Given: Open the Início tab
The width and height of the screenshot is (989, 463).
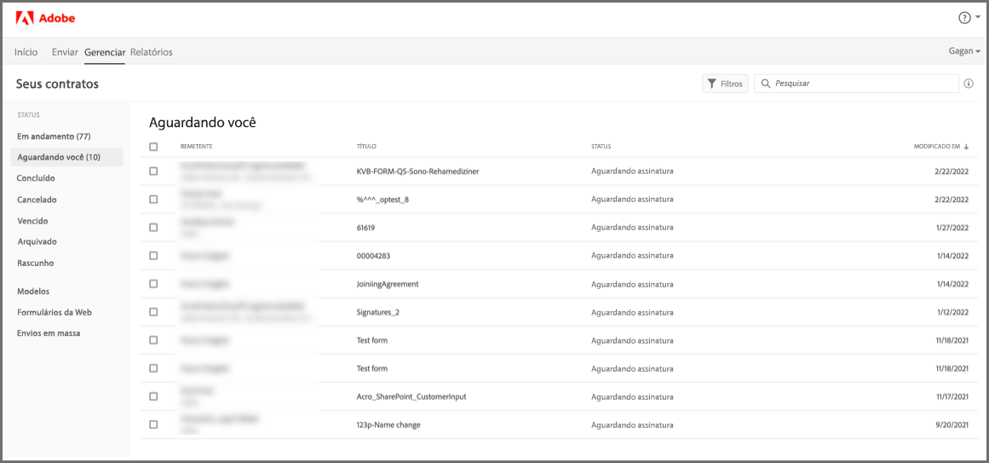Looking at the screenshot, I should [x=26, y=52].
